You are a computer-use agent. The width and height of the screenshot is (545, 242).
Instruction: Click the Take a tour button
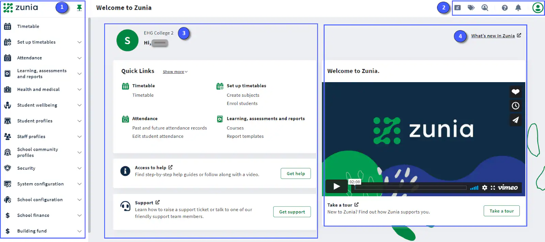coord(501,211)
